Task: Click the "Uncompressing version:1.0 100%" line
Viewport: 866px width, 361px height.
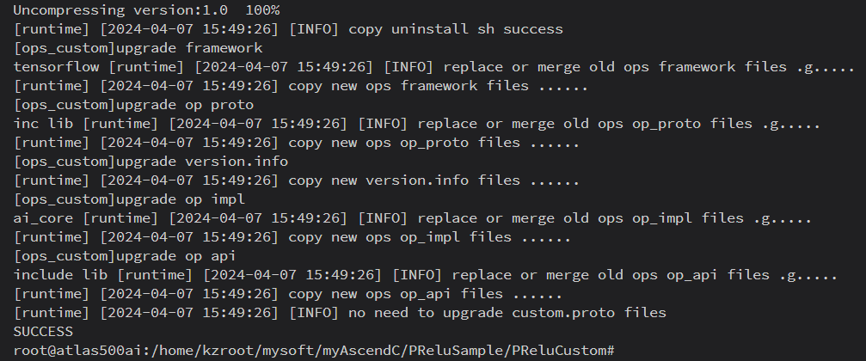Action: pos(146,10)
